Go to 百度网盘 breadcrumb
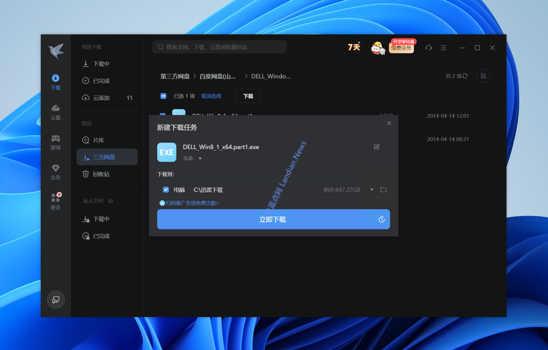This screenshot has width=548, height=350. (x=217, y=76)
